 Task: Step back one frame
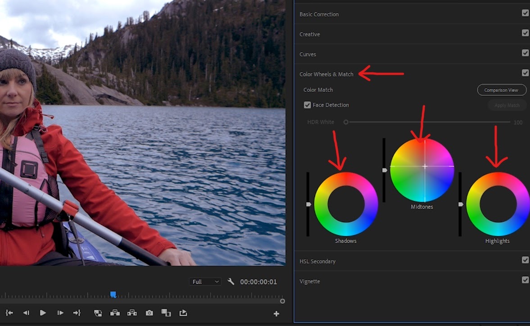pyautogui.click(x=26, y=313)
